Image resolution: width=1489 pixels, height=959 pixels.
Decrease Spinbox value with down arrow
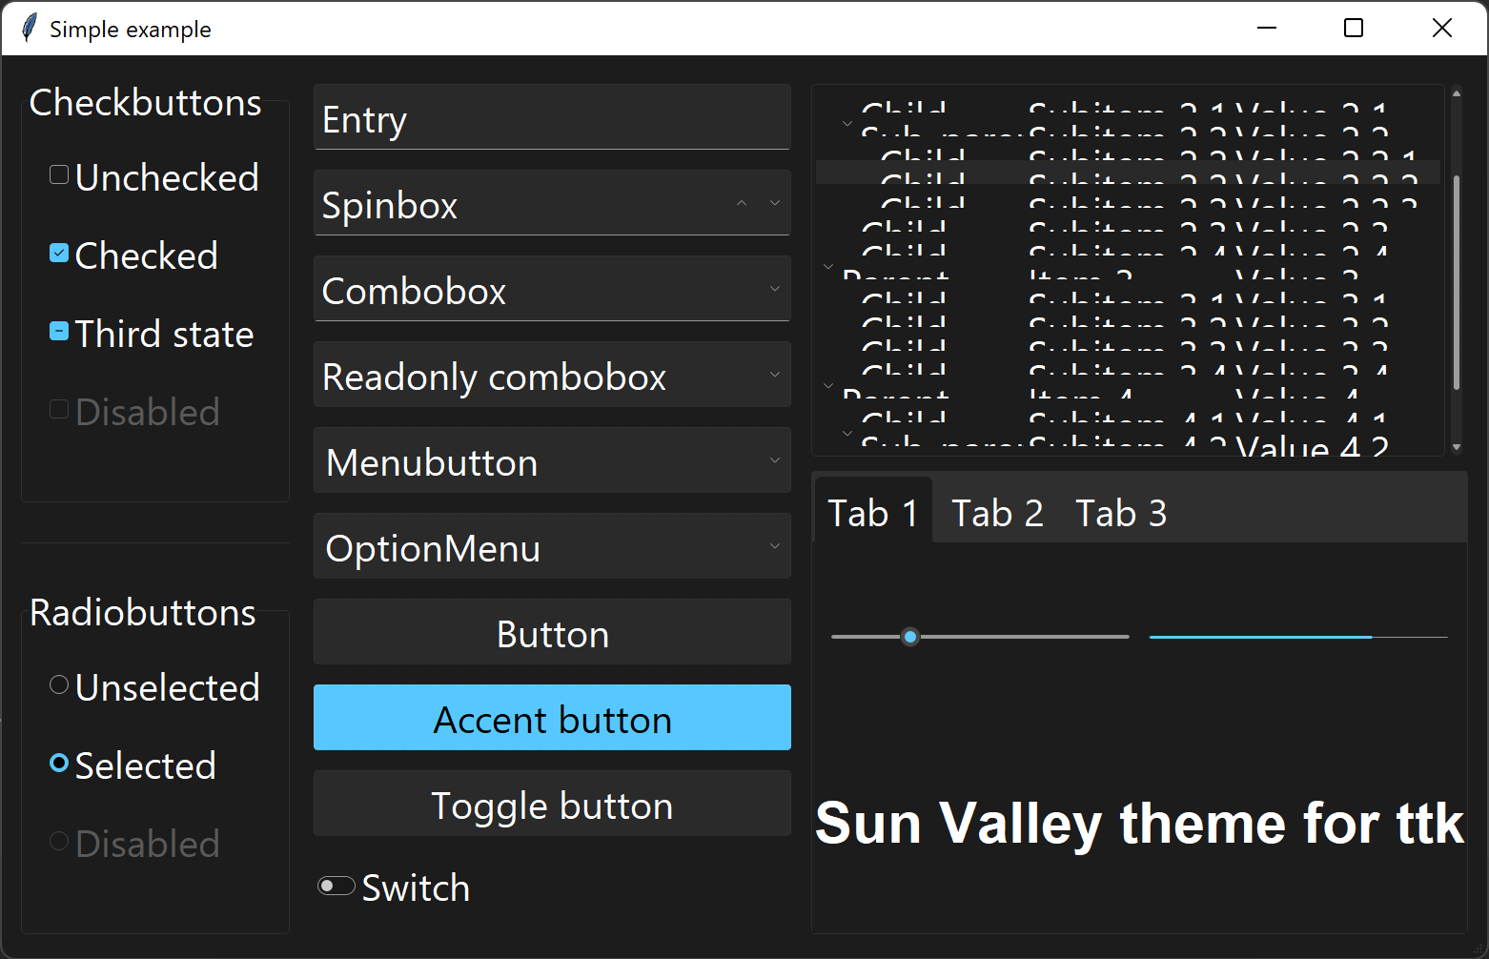pos(775,202)
